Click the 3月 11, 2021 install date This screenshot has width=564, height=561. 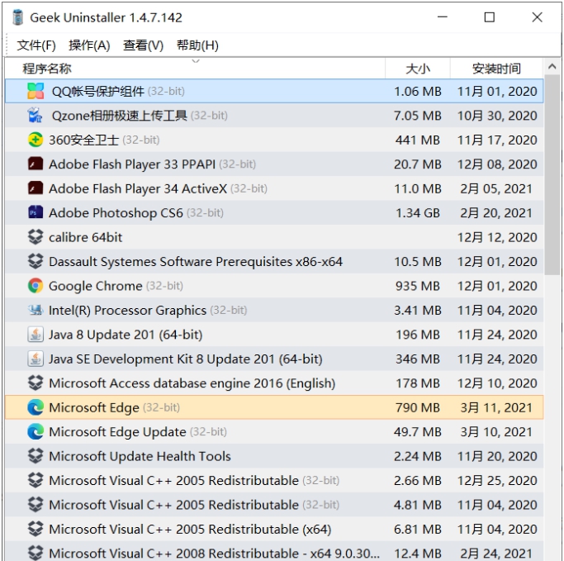point(496,407)
